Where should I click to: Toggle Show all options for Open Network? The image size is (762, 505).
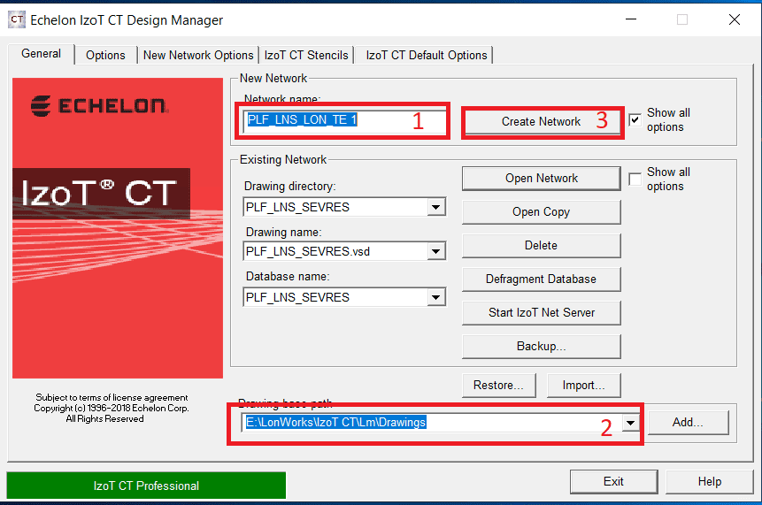(x=635, y=180)
